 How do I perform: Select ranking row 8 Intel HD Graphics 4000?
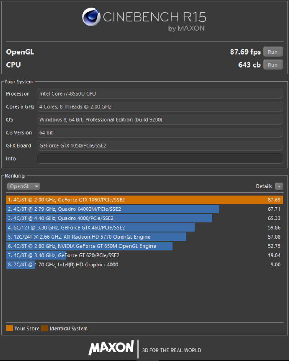tap(144, 265)
